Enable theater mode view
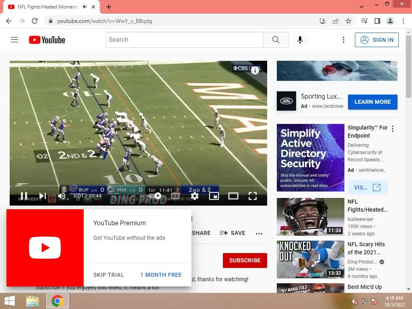 (233, 196)
